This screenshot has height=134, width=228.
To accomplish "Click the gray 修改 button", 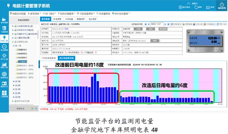I will [155, 41].
